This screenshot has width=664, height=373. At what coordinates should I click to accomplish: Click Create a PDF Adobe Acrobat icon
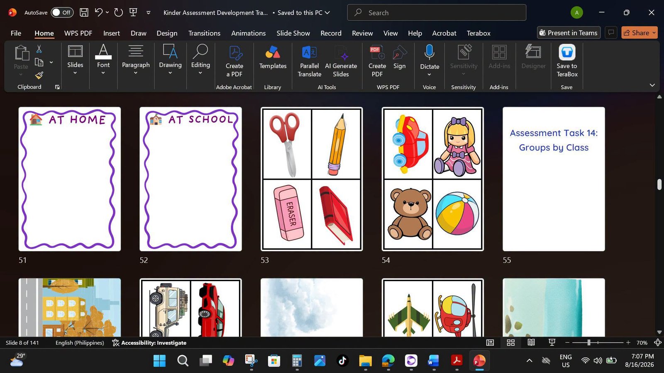coord(235,53)
